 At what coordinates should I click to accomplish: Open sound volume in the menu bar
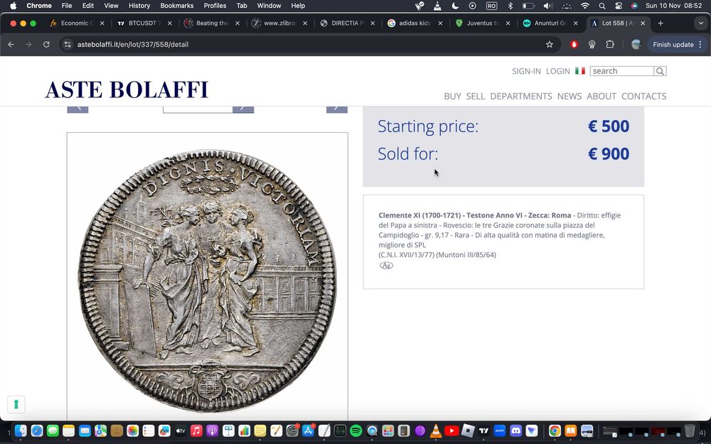(547, 6)
